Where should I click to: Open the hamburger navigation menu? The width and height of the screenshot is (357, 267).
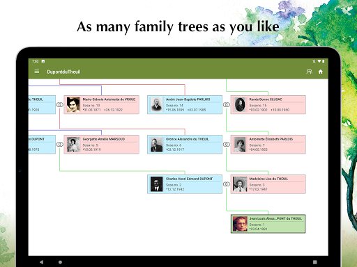coord(37,72)
